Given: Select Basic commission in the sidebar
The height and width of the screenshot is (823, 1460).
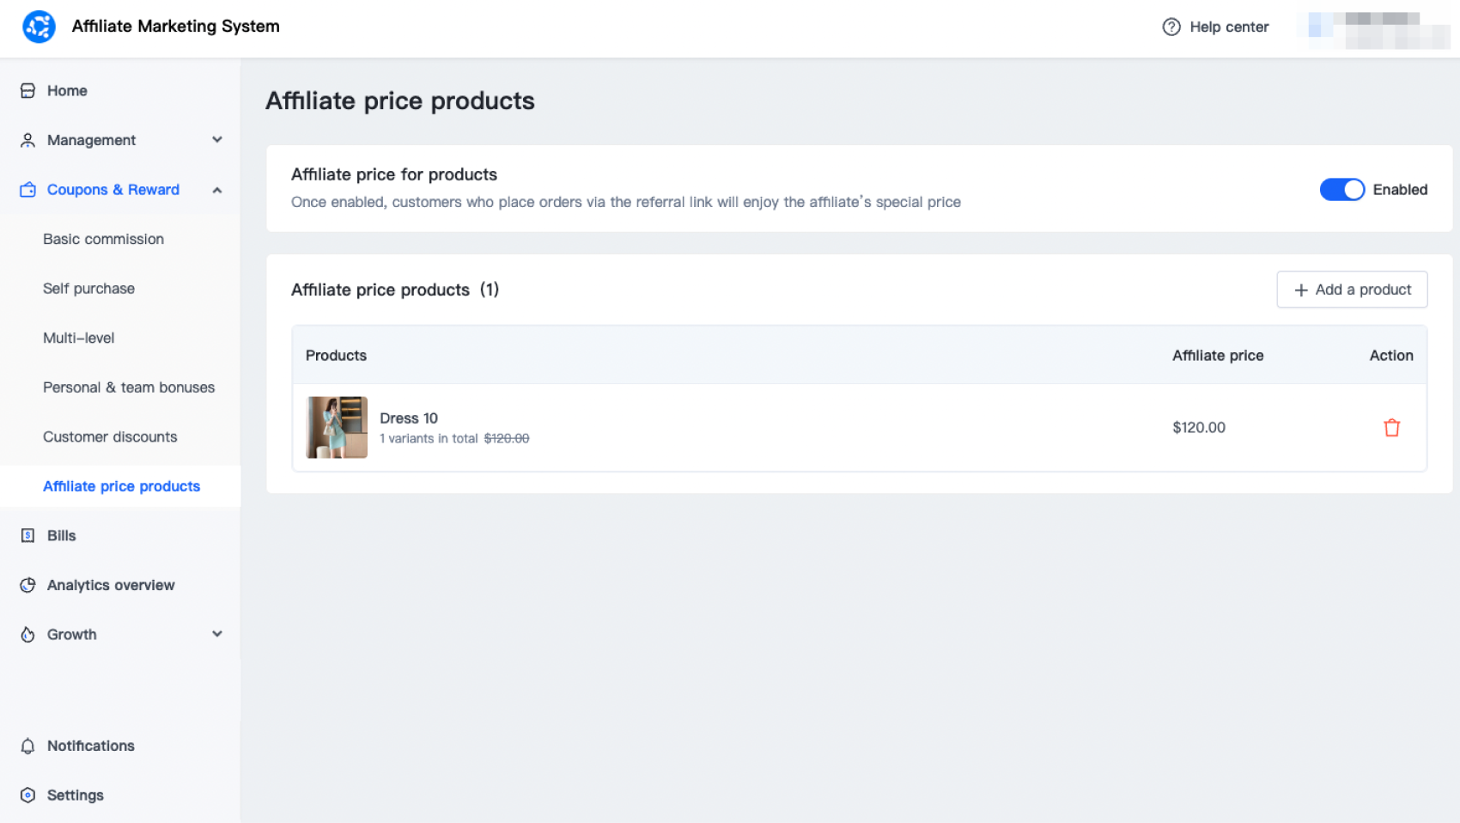Looking at the screenshot, I should [x=103, y=239].
